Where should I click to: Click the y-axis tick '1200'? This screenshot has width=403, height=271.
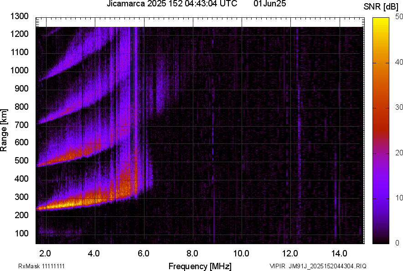click(x=19, y=34)
